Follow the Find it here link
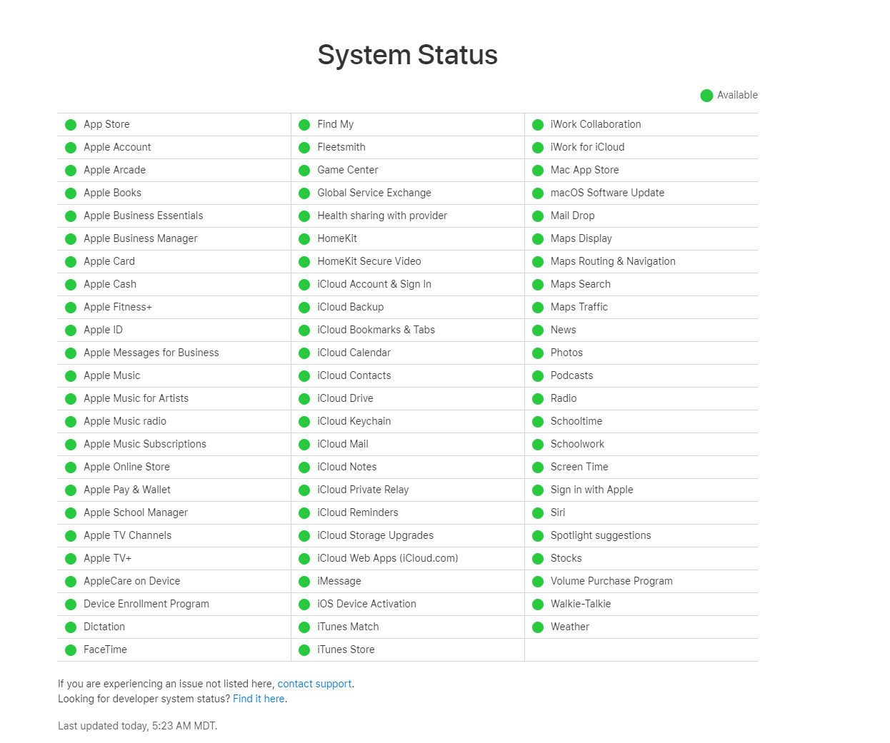This screenshot has height=743, width=890. pyautogui.click(x=259, y=699)
